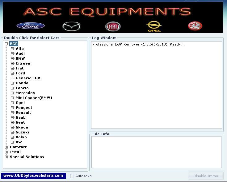Enable the Autosave checkbox
227x182 pixels.
(x=72, y=176)
